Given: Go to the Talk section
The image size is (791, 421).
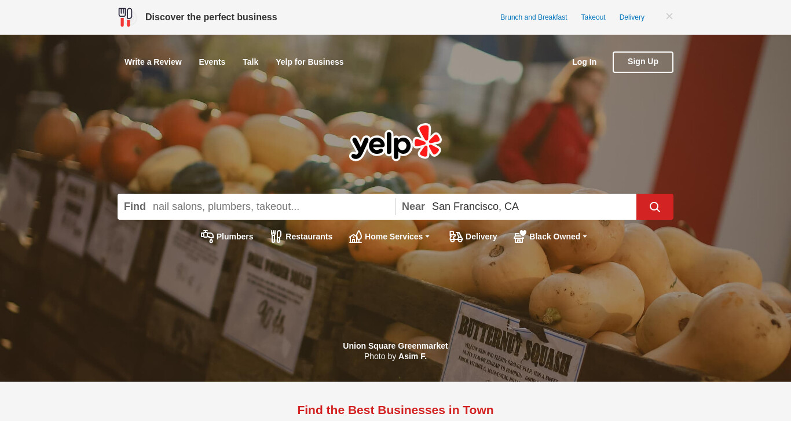Looking at the screenshot, I should tap(250, 62).
